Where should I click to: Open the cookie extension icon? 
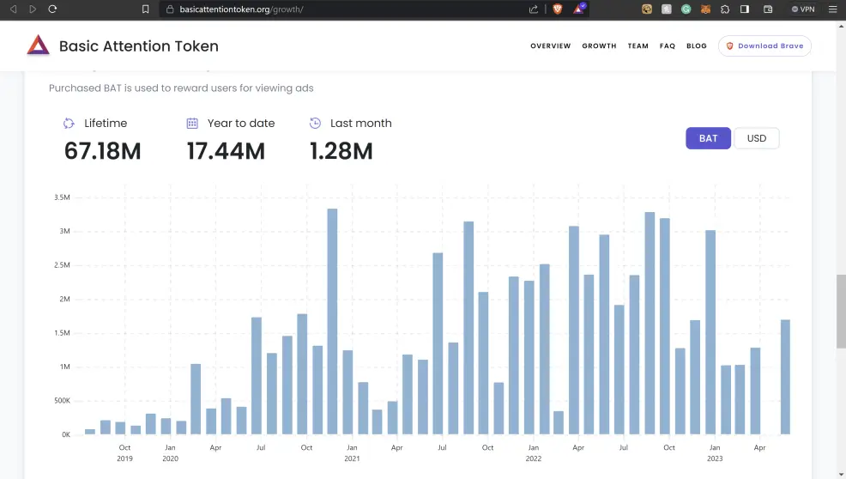tap(647, 9)
